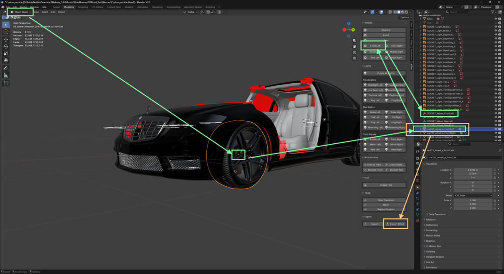Click the Clear Transform button
This screenshot has width=504, height=274.
(385, 200)
